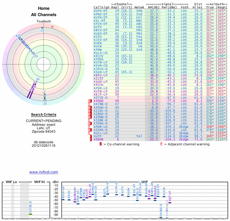Click the 'Home' title above radar
The width and height of the screenshot is (230, 221).
(x=44, y=8)
